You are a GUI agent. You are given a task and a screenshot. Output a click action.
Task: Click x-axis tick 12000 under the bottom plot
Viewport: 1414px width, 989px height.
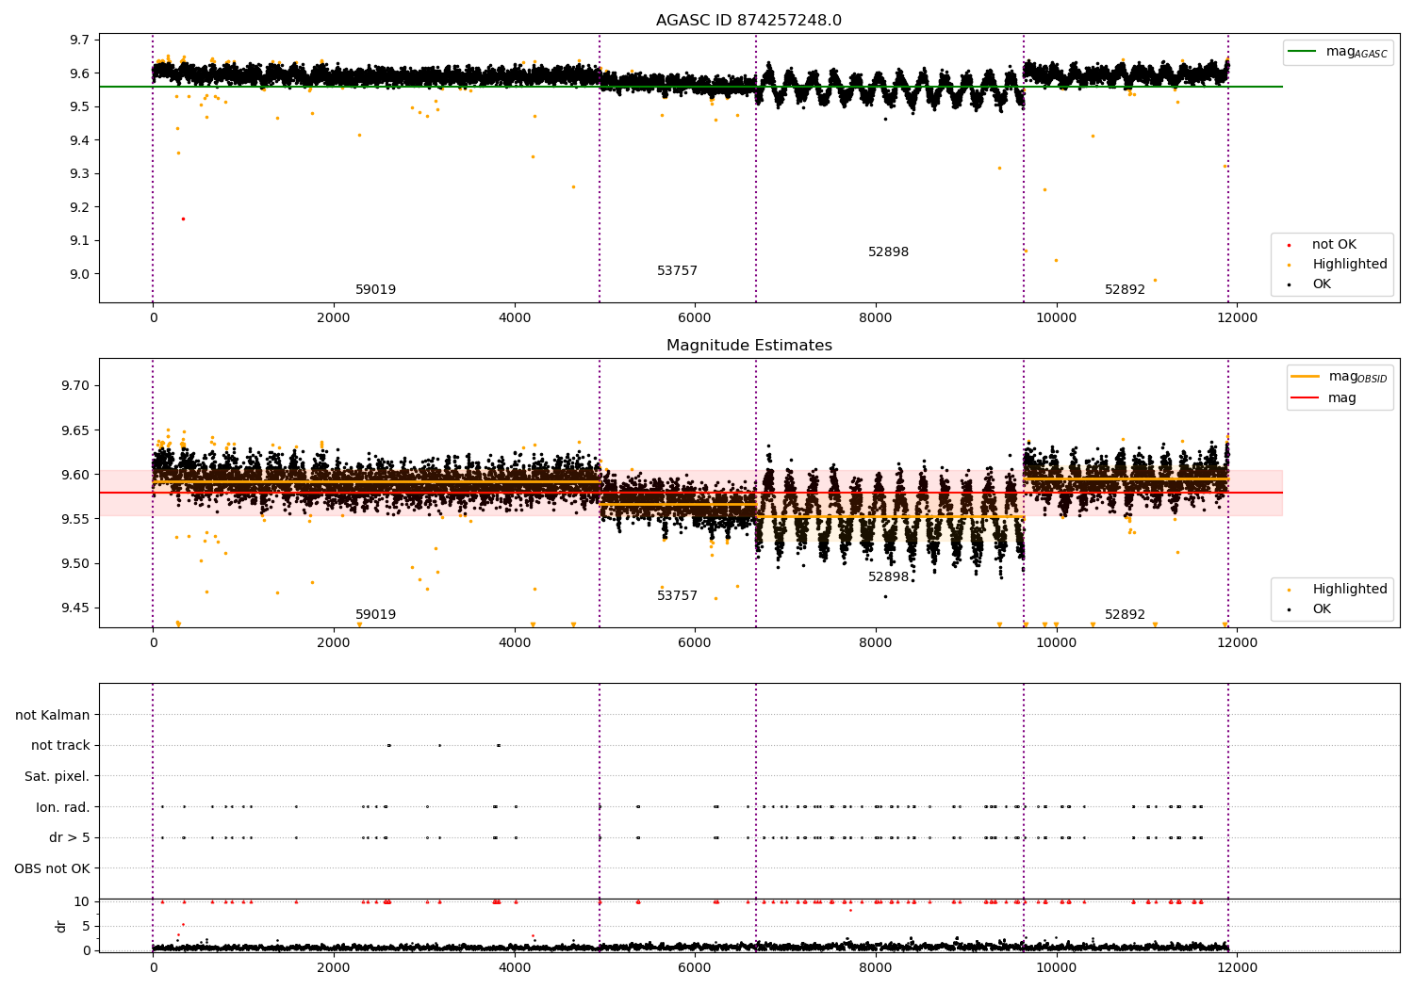(x=1237, y=967)
